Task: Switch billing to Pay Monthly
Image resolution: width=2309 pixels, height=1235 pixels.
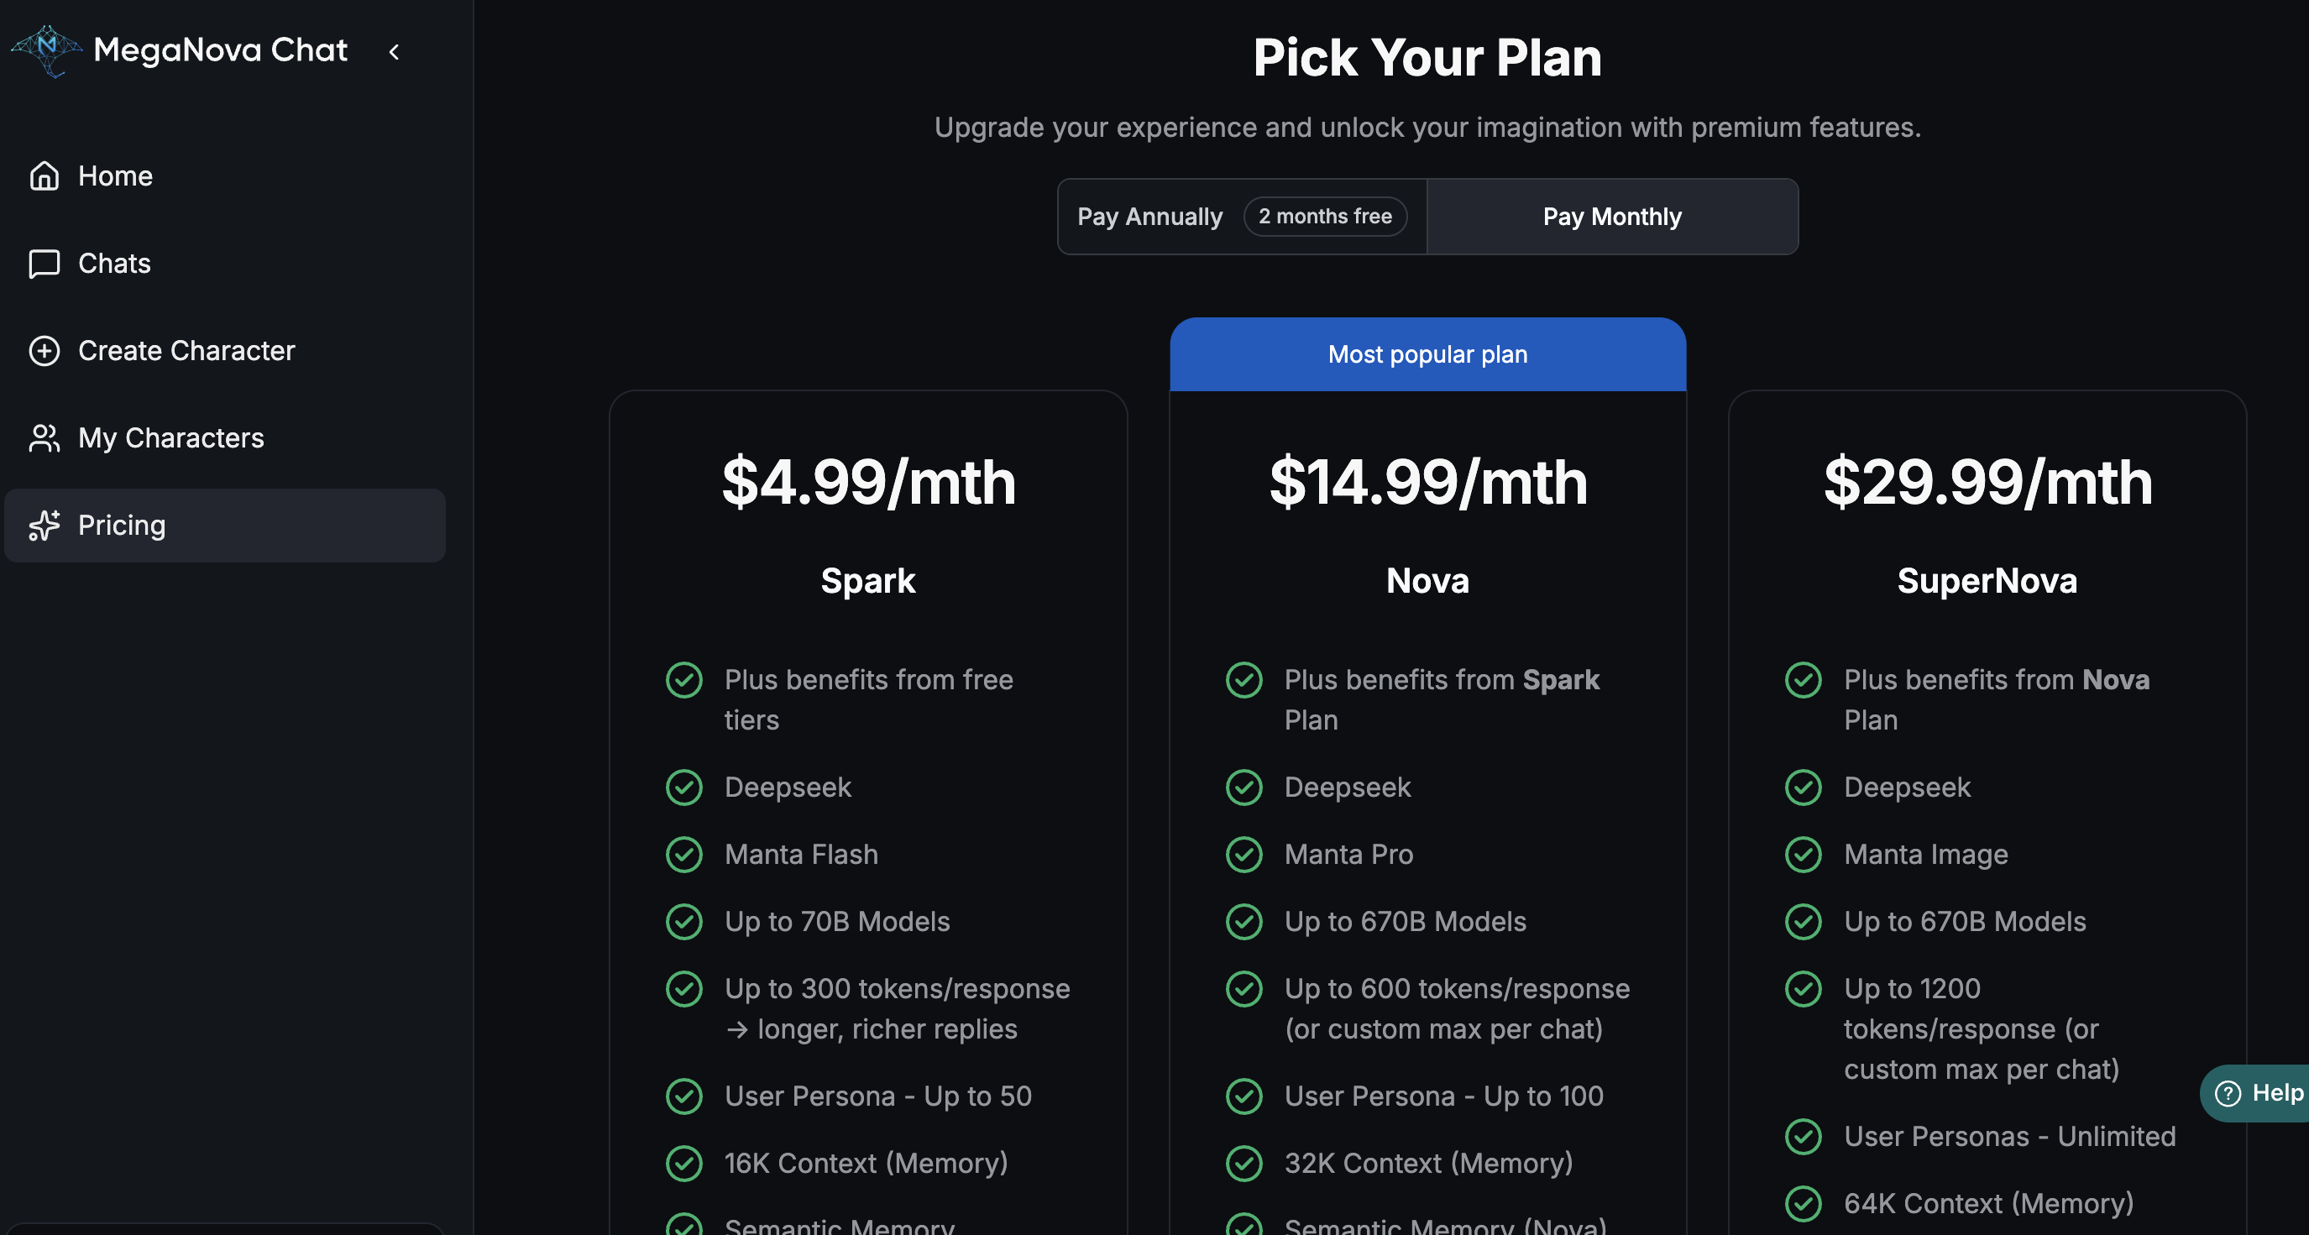Action: pos(1611,217)
